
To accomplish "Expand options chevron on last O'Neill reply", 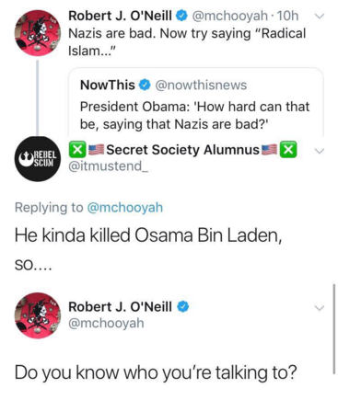I will [320, 308].
